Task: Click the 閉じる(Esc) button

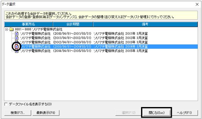Action: [x=157, y=113]
